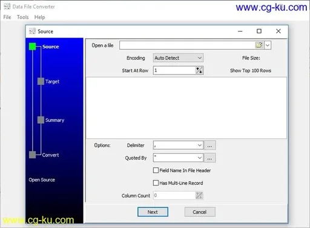Click the ellipsis button next to Delimiter
Viewport: 310px width, 228px height.
209,146
